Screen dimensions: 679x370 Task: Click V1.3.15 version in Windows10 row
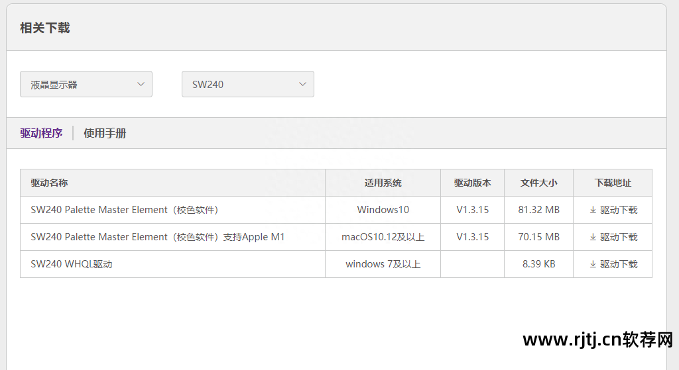pyautogui.click(x=472, y=210)
